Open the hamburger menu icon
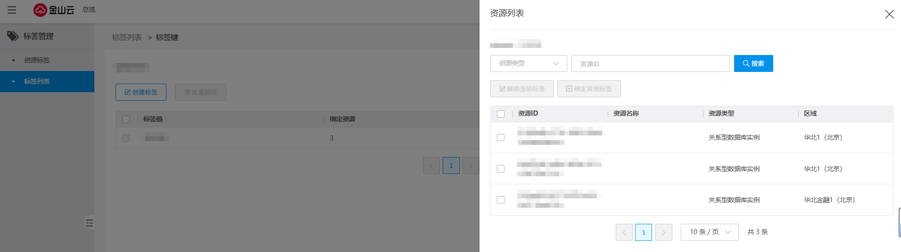Viewport: 901px width, 252px height. 12,10
